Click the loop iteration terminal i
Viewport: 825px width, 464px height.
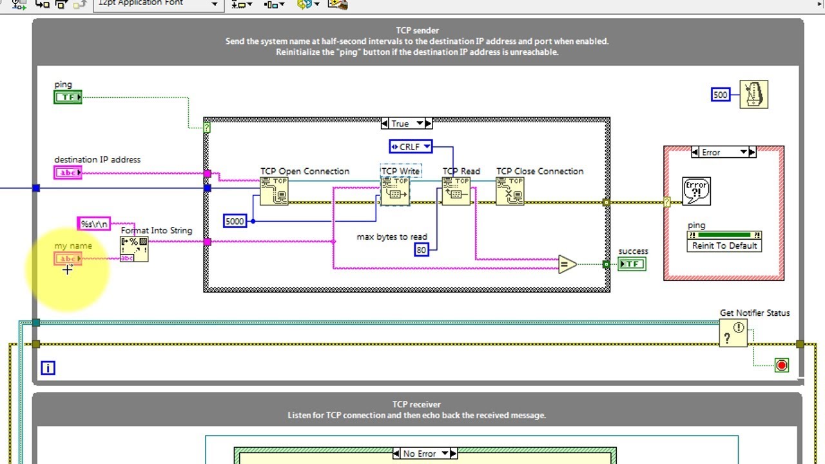[x=48, y=367]
